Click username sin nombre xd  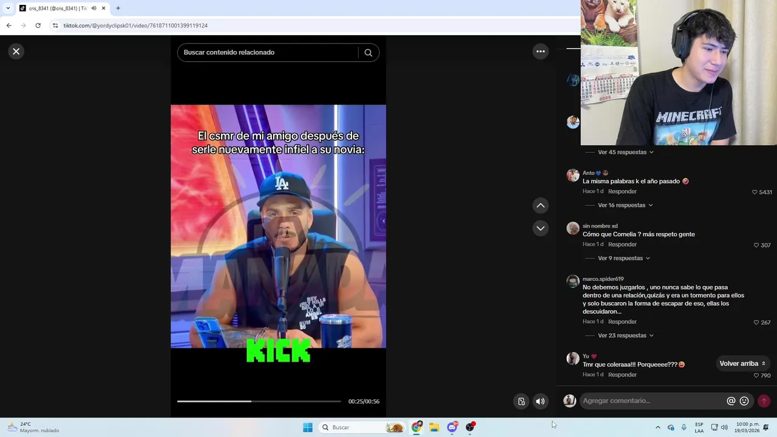(600, 226)
